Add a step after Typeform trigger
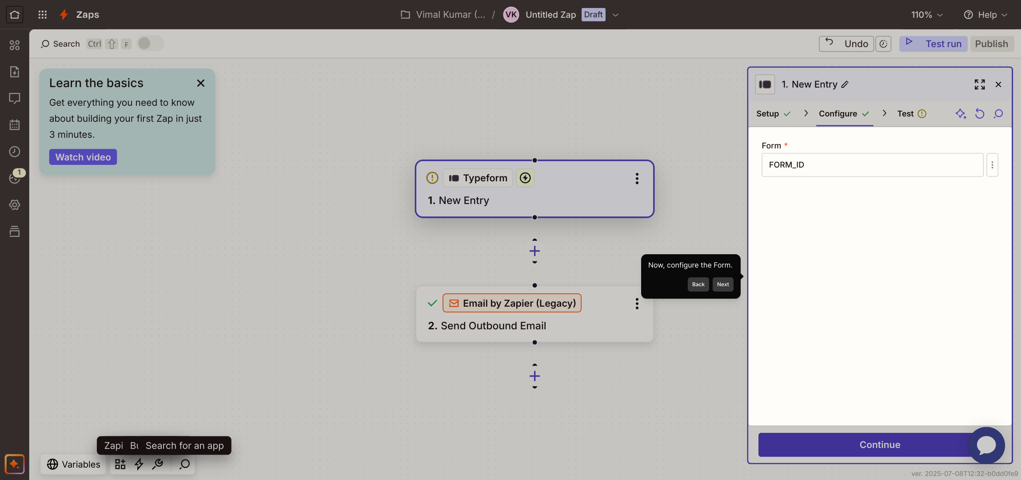 pyautogui.click(x=534, y=251)
